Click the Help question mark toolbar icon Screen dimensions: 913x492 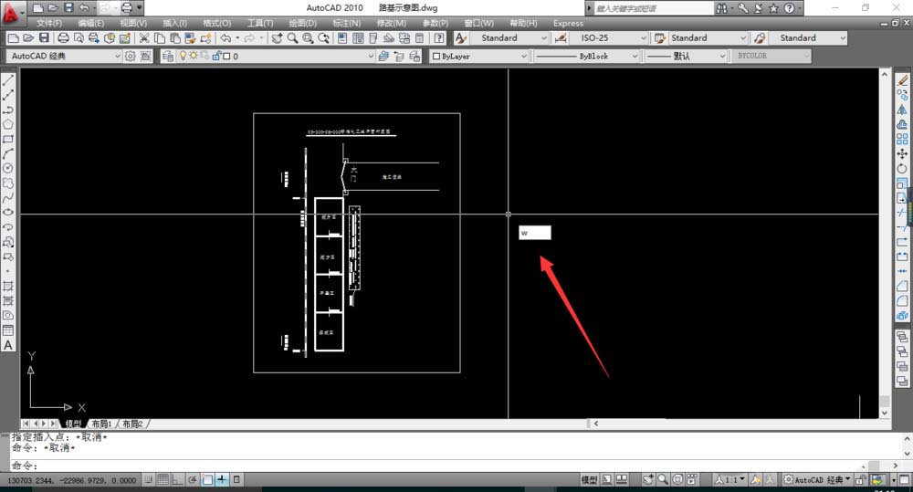point(439,38)
